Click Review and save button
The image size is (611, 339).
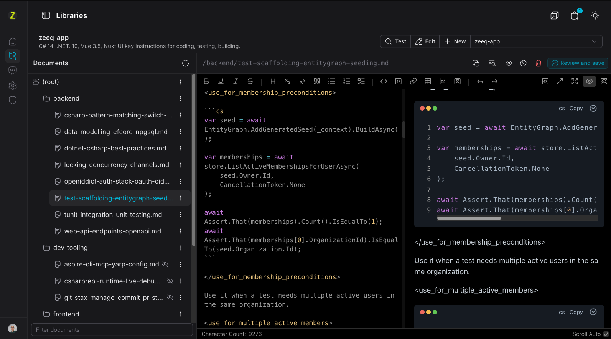point(578,63)
